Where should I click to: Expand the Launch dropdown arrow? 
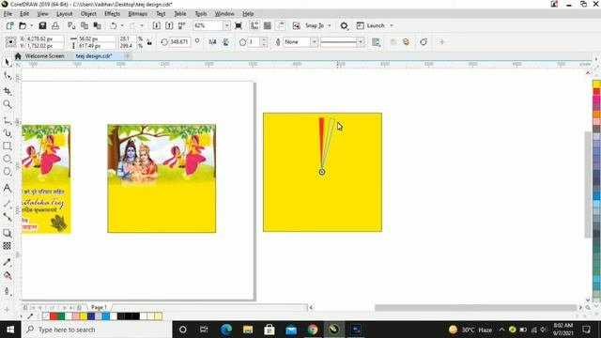(x=392, y=25)
